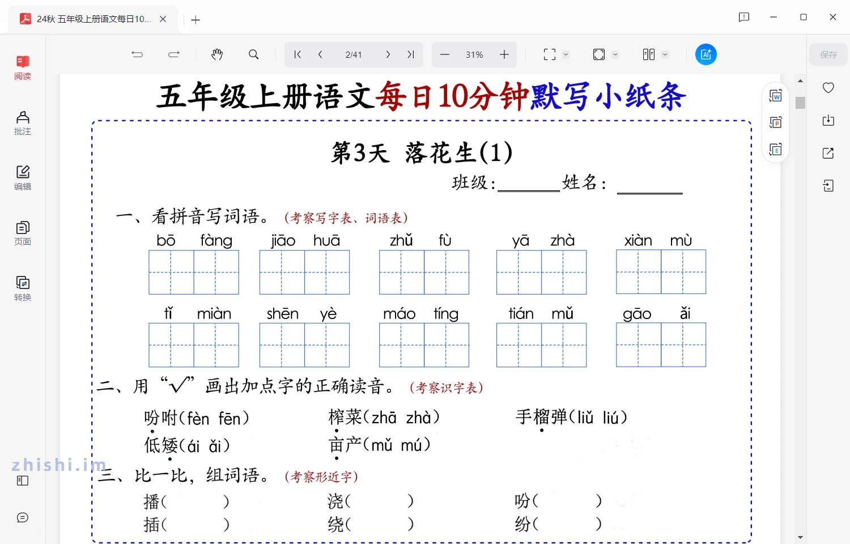Image resolution: width=850 pixels, height=544 pixels.
Task: Close the 24秋 五年级上册语文 tab
Action: click(163, 19)
